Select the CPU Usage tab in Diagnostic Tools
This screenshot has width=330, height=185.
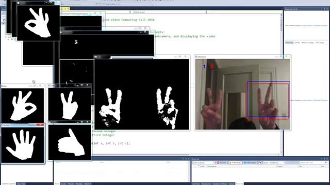click(x=320, y=43)
